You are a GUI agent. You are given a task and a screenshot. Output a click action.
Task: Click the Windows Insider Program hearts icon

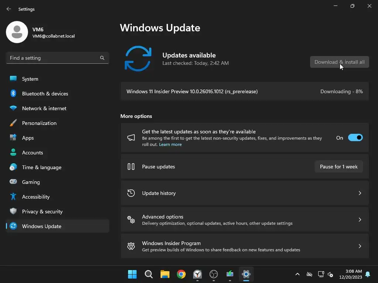[x=131, y=246]
